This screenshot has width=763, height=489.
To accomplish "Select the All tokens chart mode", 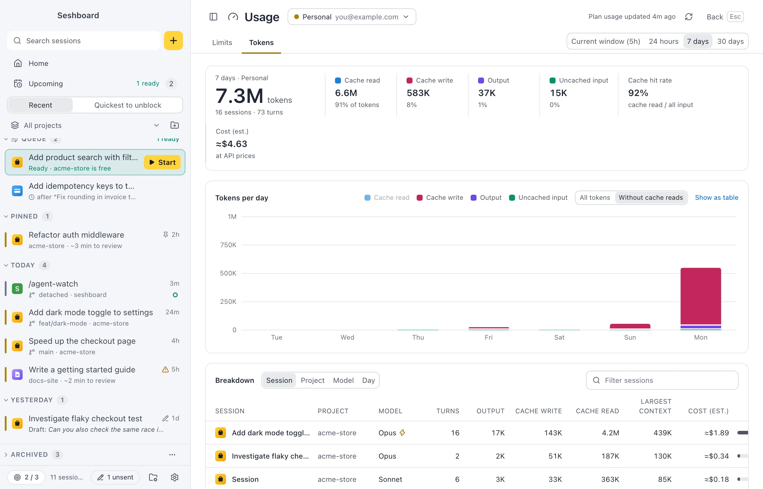I will pyautogui.click(x=595, y=197).
